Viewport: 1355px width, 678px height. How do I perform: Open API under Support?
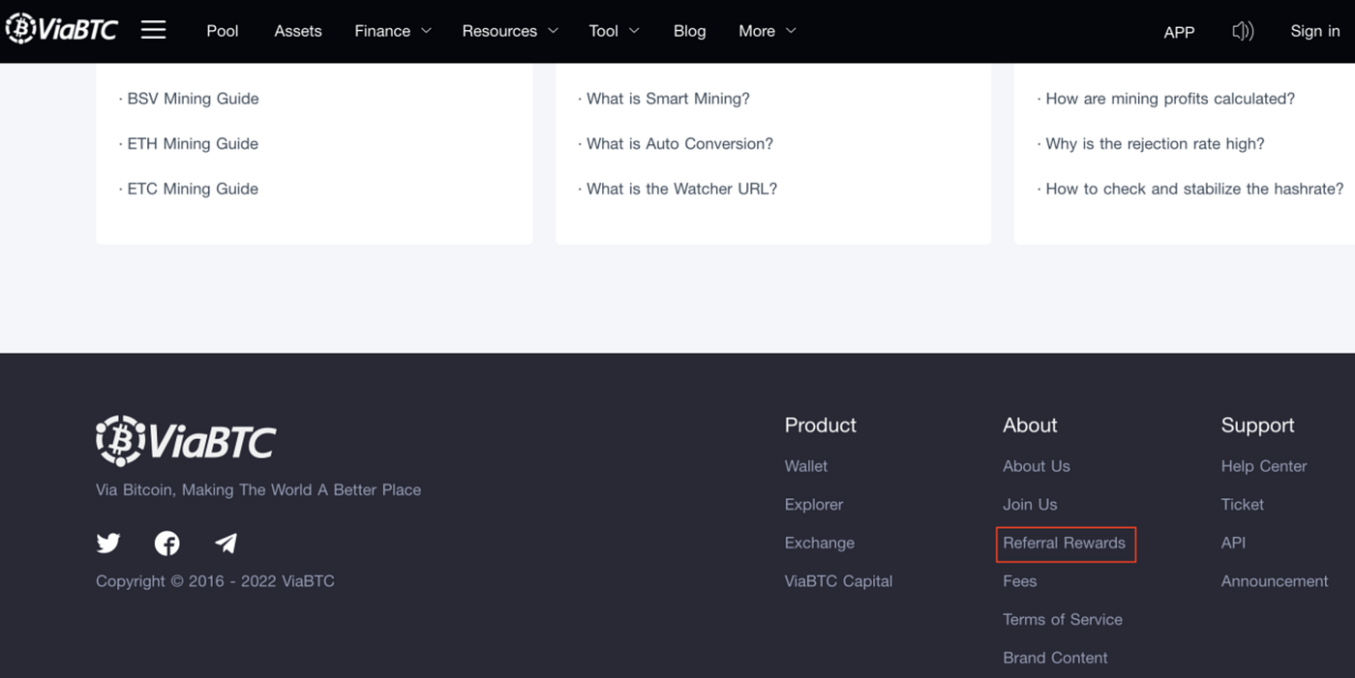(1233, 543)
